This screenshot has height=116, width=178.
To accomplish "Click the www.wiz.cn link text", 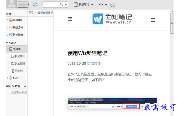I will coord(119,22).
